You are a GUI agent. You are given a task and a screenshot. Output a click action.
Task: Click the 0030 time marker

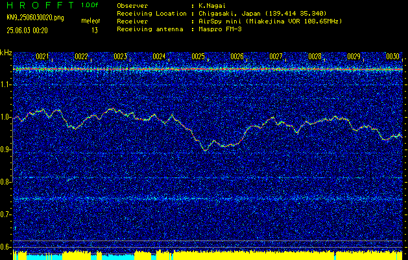click(x=392, y=57)
